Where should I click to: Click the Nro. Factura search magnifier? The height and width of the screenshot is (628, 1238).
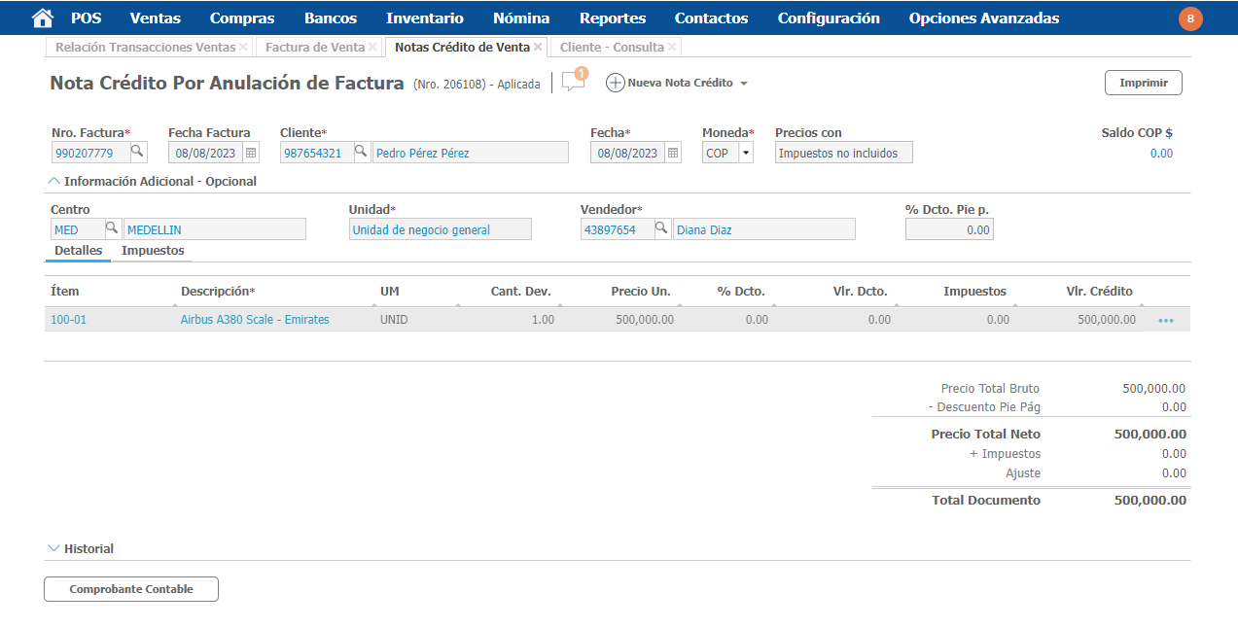(137, 152)
